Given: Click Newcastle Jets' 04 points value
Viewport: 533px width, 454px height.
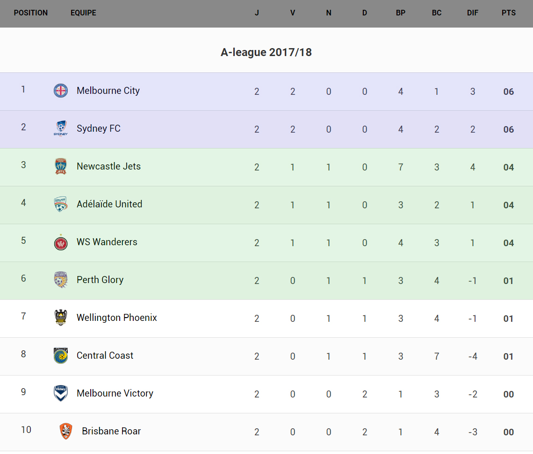Looking at the screenshot, I should (x=509, y=167).
